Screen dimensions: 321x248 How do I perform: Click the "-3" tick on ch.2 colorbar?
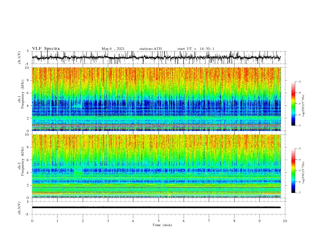299,149
